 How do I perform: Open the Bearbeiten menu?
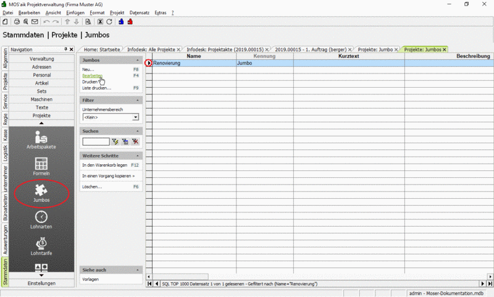29,12
